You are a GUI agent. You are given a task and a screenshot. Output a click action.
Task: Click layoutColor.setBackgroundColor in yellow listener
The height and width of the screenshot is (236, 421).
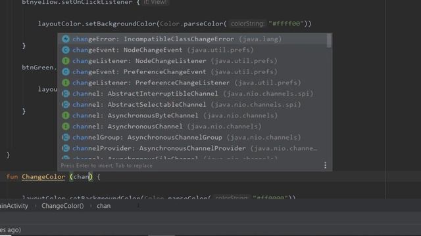pos(97,24)
